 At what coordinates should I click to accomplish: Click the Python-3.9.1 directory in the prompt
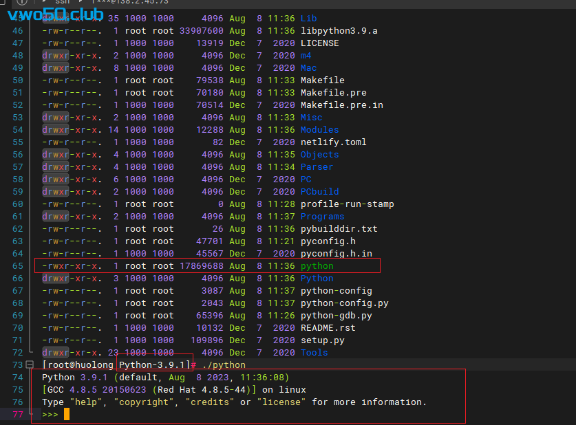[151, 364]
